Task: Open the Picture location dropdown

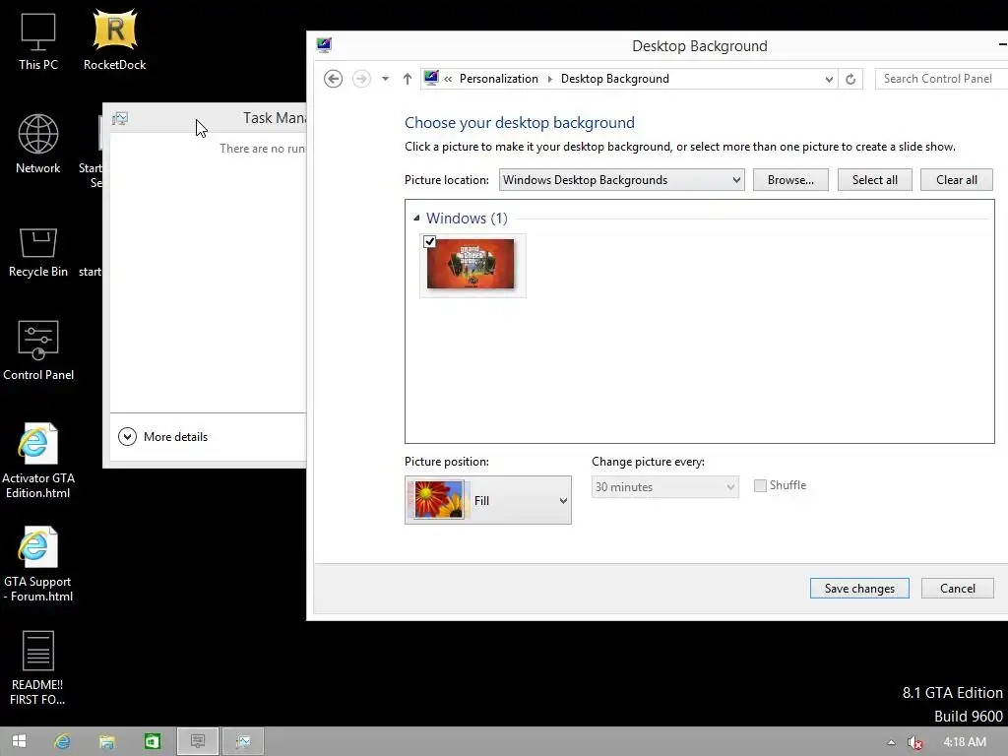Action: pos(622,180)
